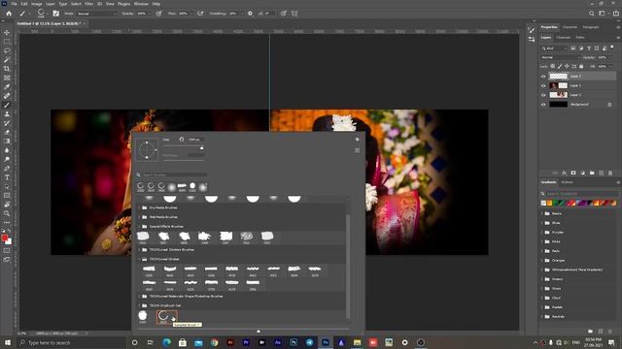The width and height of the screenshot is (622, 349).
Task: Add layer mask at Layers panel bottom
Action: (573, 173)
